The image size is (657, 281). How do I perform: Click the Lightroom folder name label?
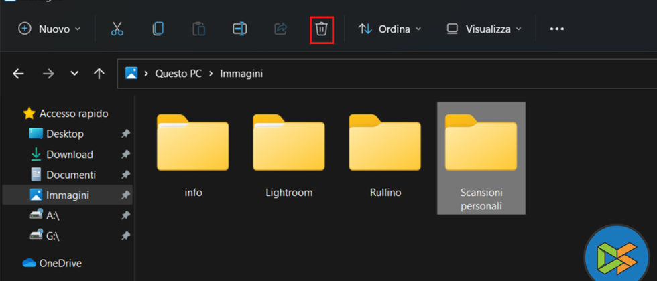[x=289, y=193]
